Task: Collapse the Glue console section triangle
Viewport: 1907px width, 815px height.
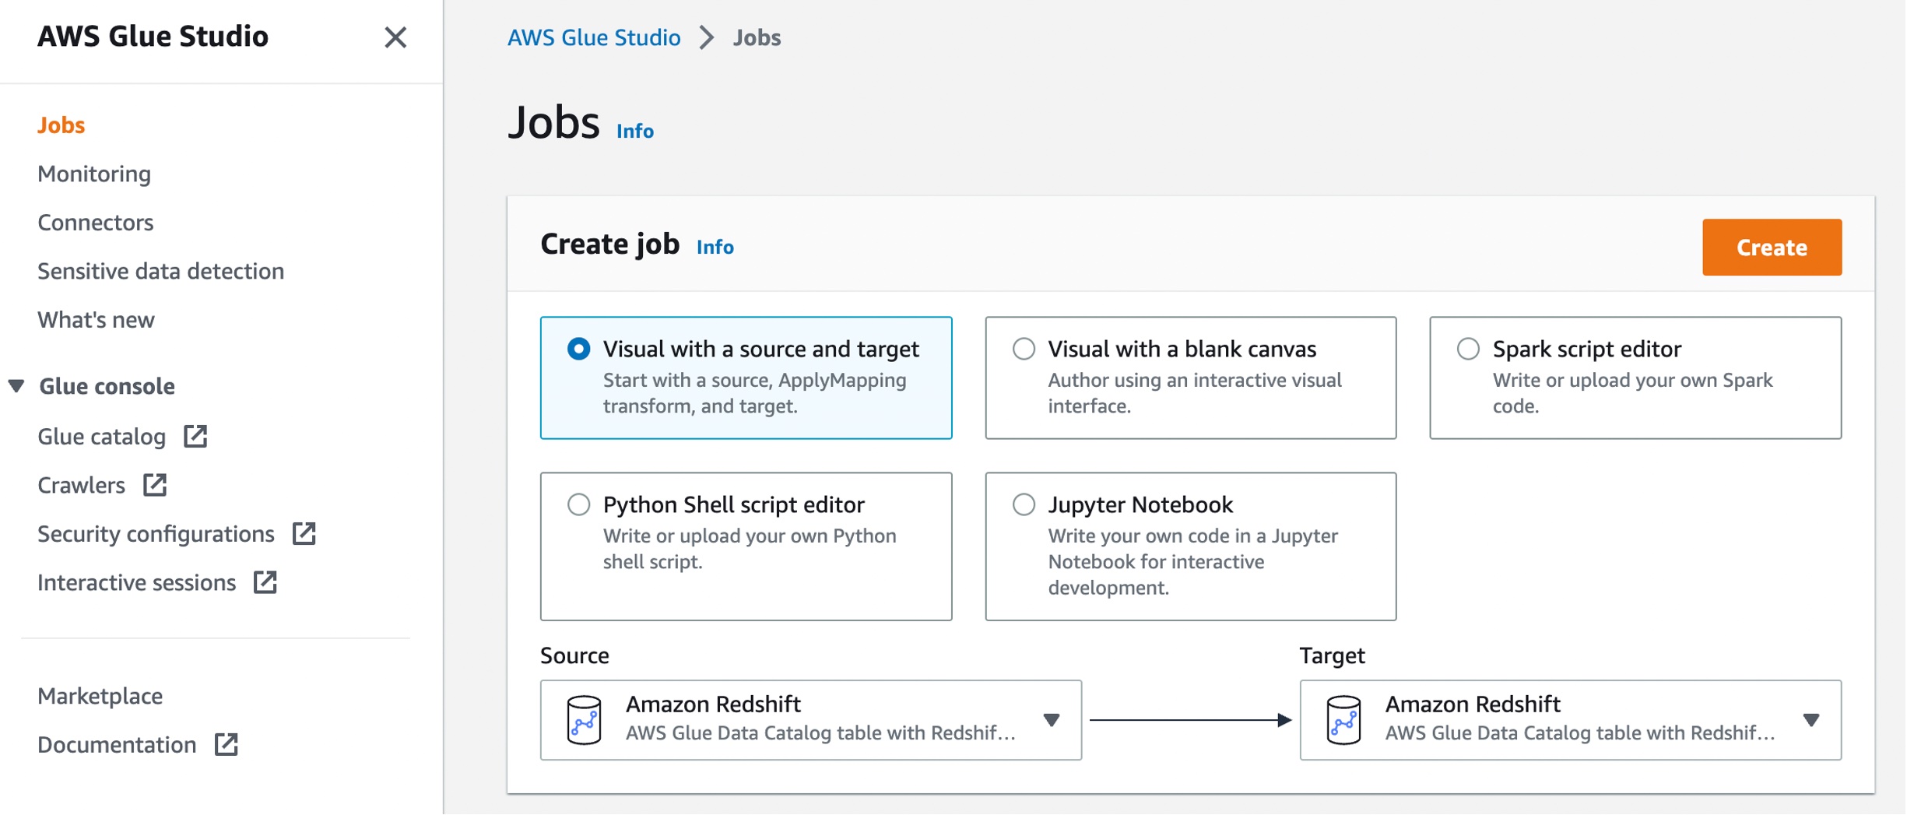Action: [x=16, y=385]
